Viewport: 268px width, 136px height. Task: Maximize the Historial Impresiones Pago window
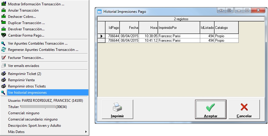point(247,10)
